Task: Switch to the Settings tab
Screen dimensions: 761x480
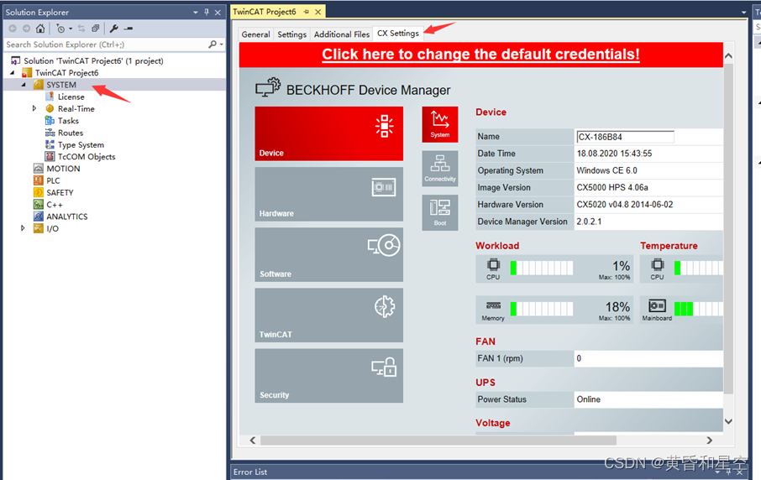Action: click(291, 34)
